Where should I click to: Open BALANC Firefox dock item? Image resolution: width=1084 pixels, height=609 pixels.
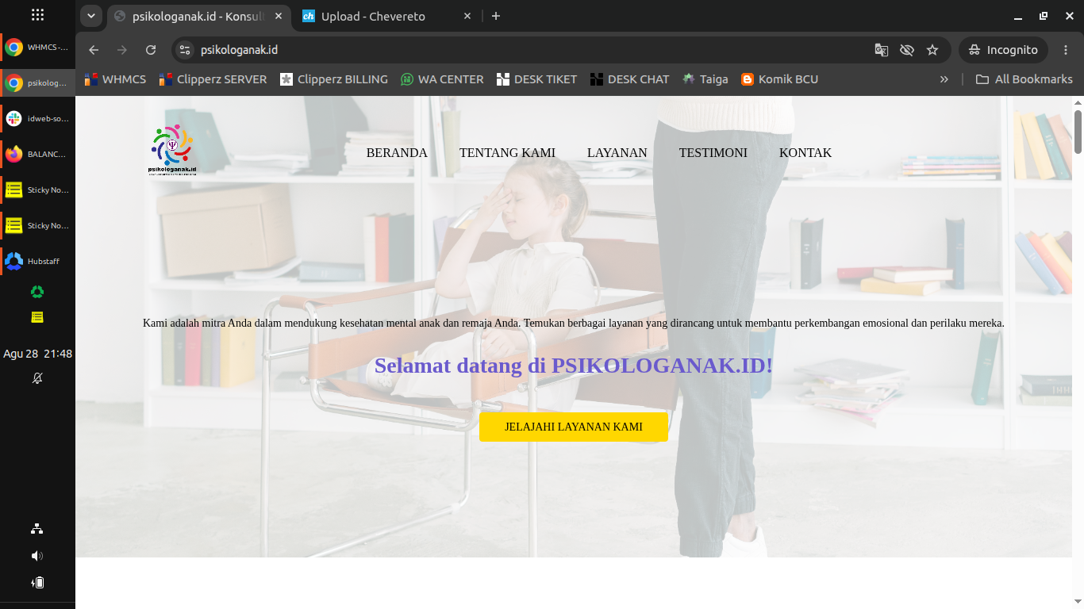click(37, 154)
